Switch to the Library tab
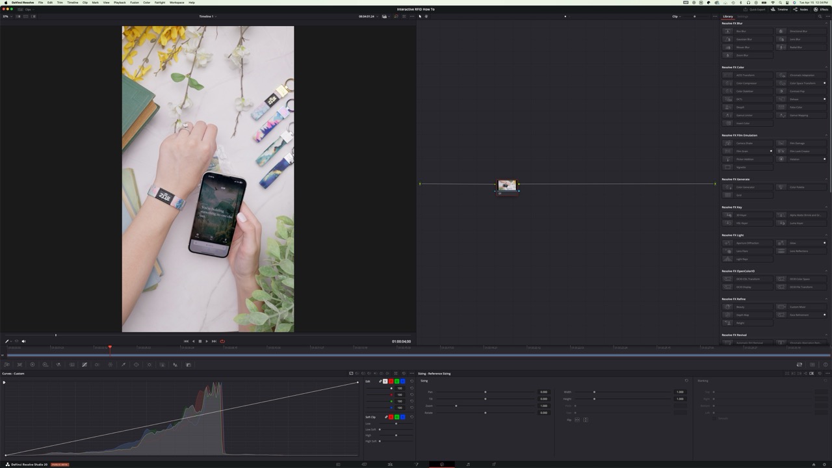This screenshot has height=468, width=832. pyautogui.click(x=728, y=16)
